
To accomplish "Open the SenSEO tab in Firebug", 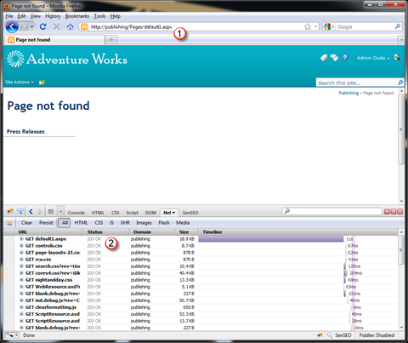I will point(190,213).
